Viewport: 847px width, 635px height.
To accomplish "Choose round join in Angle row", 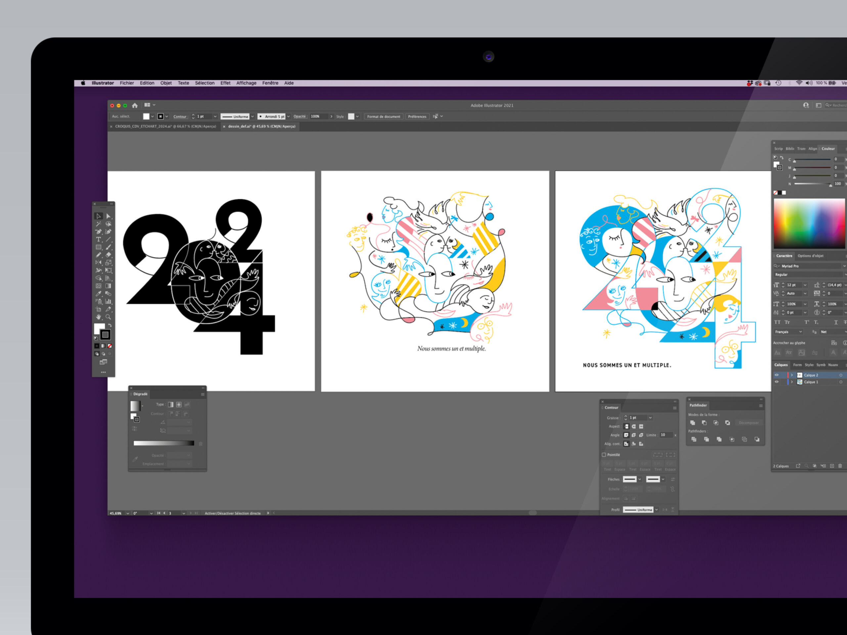I will point(634,435).
